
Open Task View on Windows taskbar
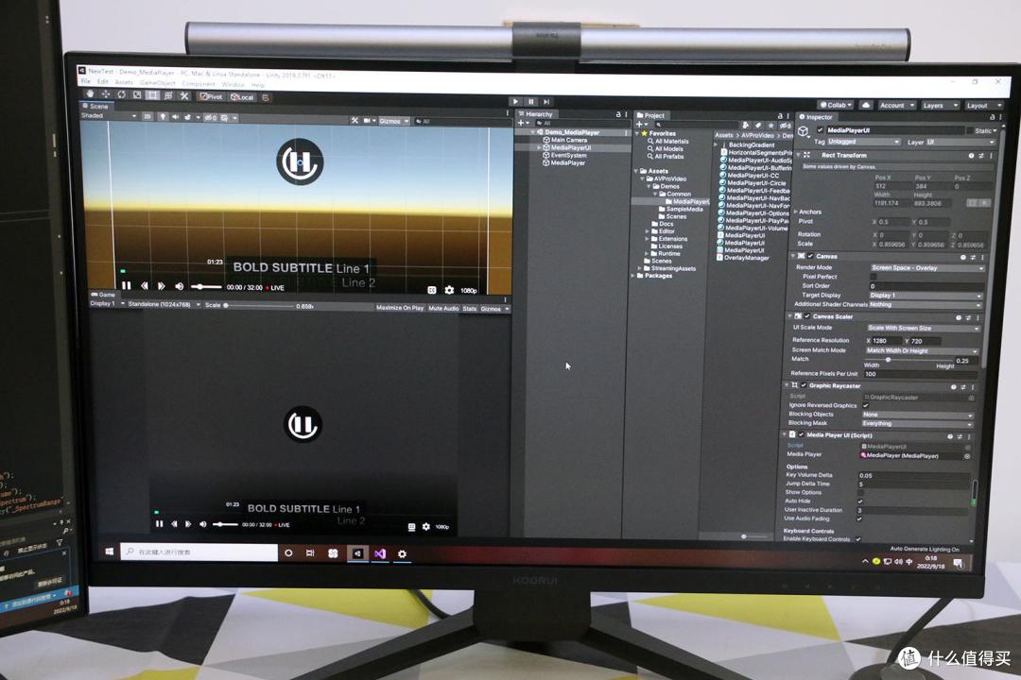[310, 552]
